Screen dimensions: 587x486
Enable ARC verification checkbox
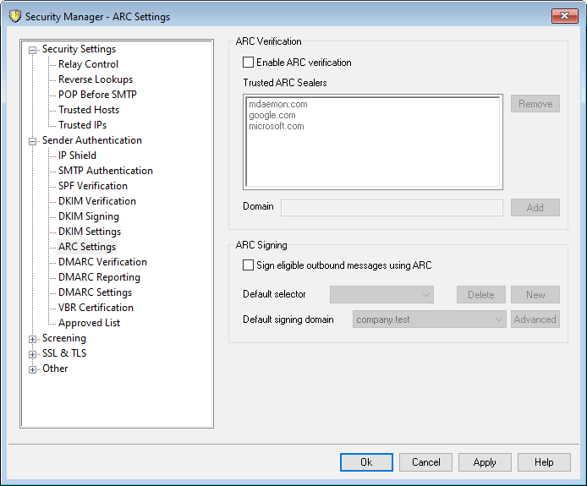coord(249,63)
